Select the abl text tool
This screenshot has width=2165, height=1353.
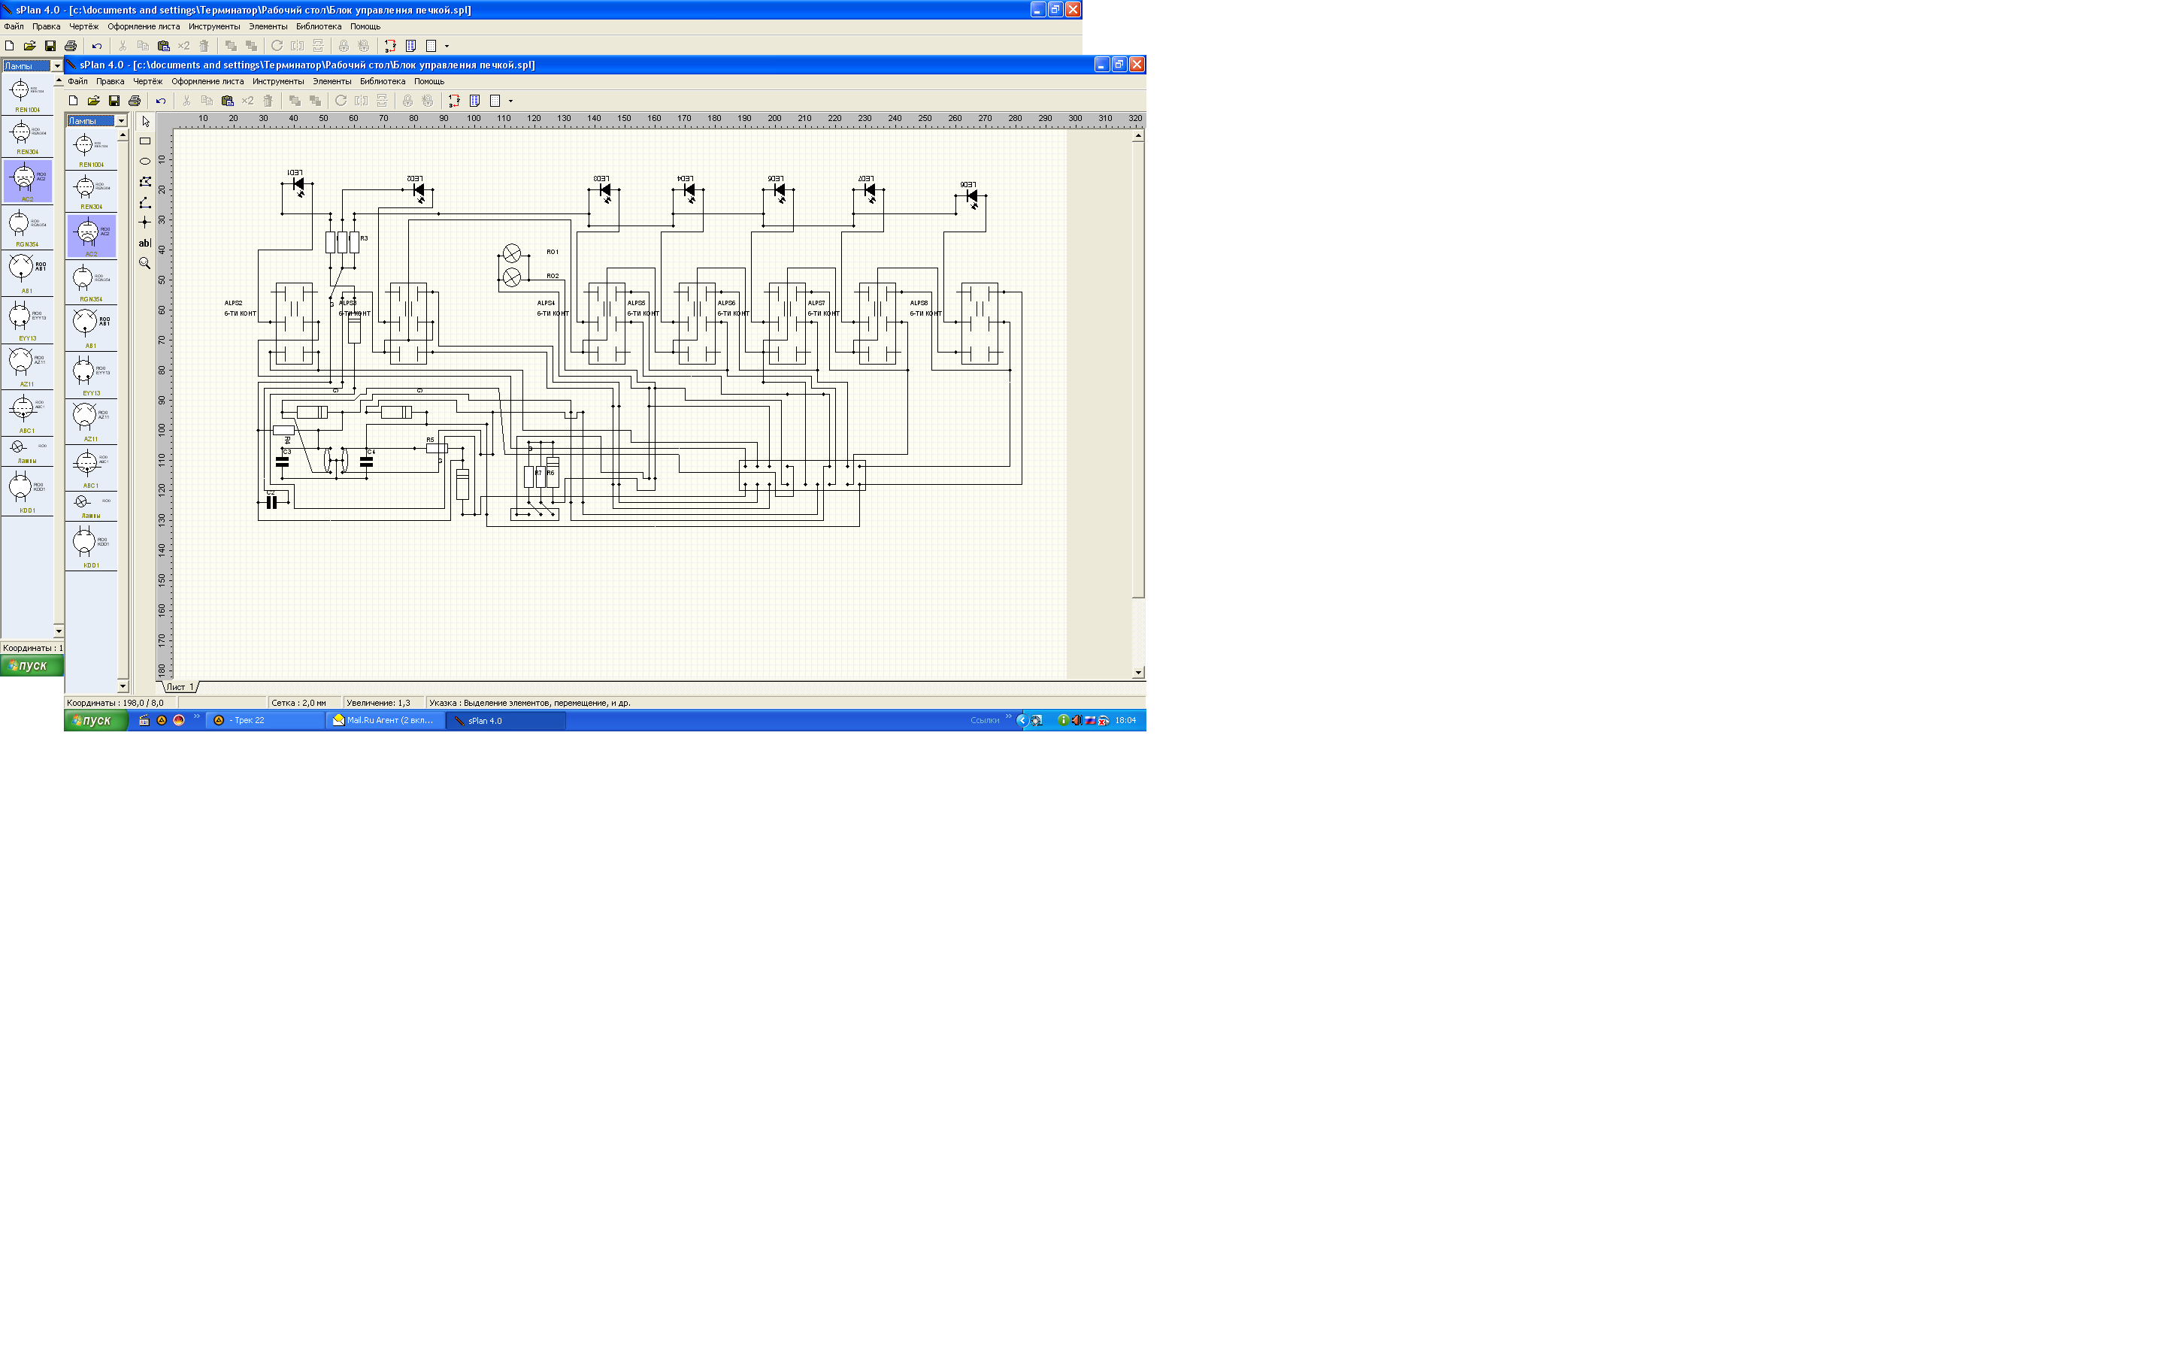click(145, 244)
